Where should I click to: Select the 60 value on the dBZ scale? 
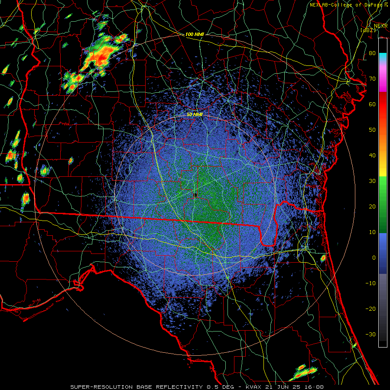point(372,104)
